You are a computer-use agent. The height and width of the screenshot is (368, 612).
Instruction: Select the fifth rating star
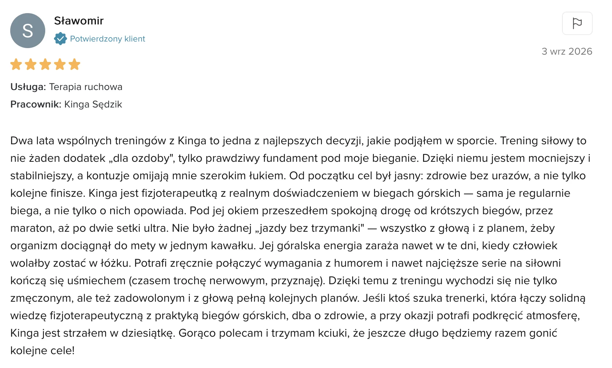coord(74,64)
